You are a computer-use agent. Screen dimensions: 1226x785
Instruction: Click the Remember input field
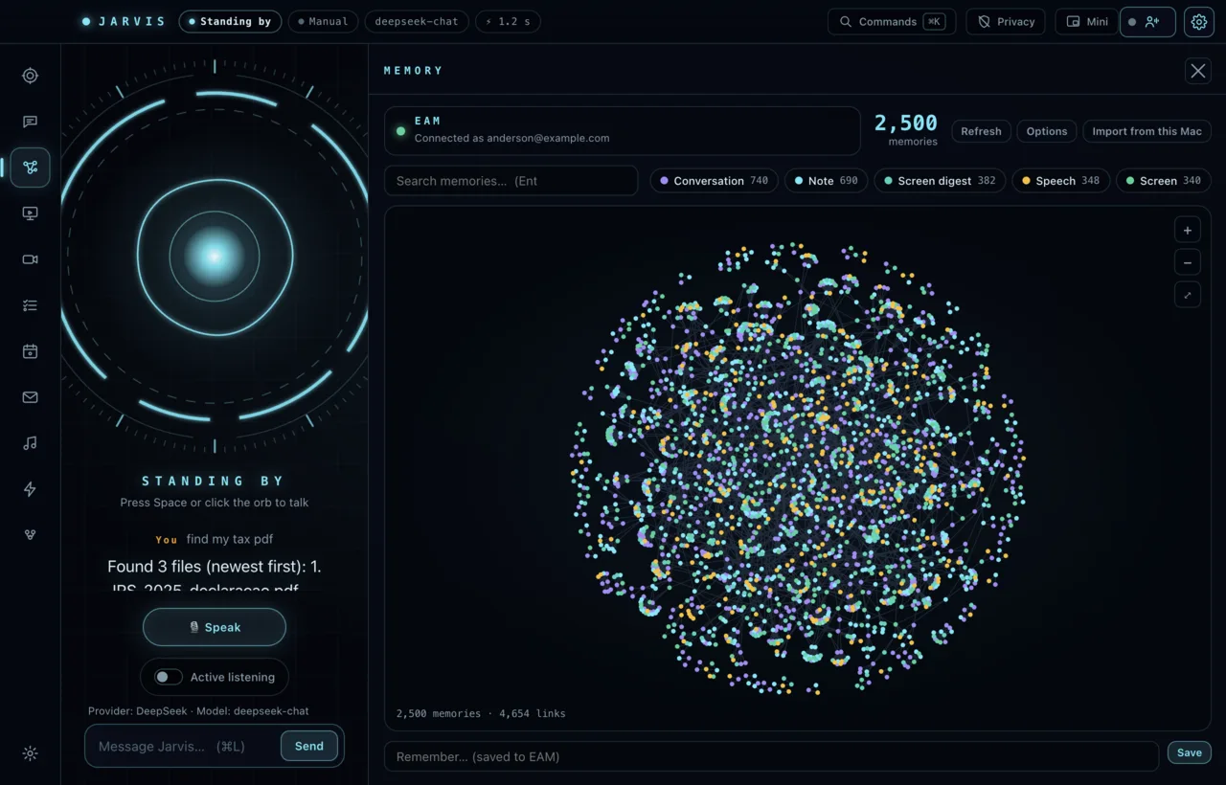[x=772, y=756]
